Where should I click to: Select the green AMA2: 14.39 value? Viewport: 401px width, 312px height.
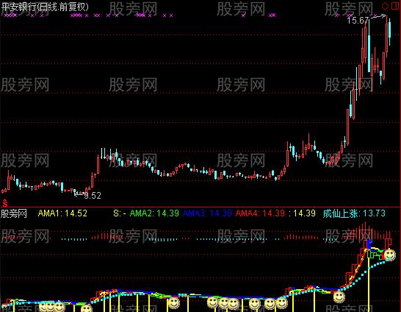(x=154, y=213)
